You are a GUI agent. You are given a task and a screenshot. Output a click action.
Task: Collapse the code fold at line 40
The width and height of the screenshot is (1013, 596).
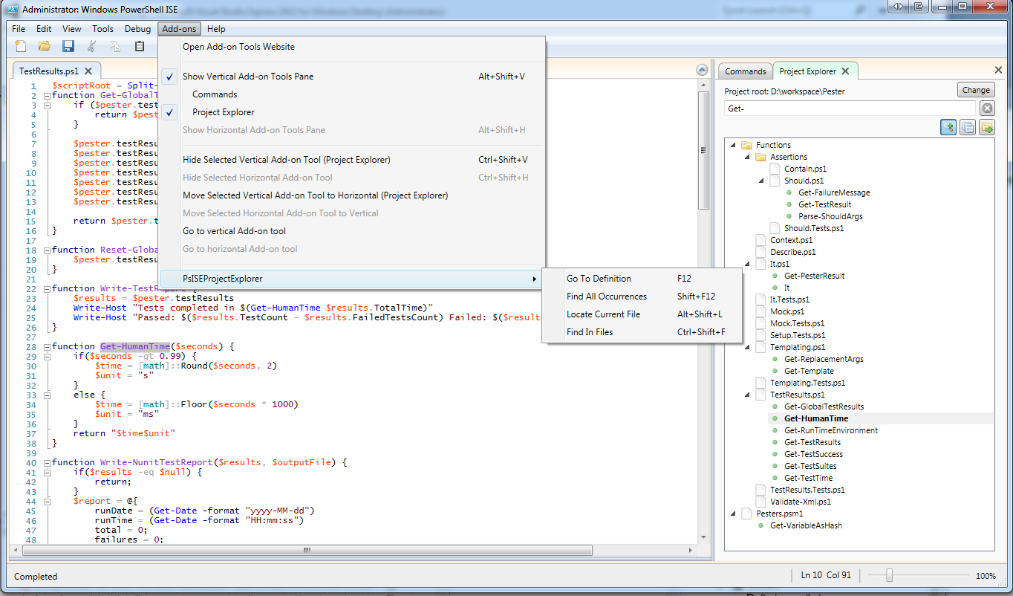coord(46,462)
